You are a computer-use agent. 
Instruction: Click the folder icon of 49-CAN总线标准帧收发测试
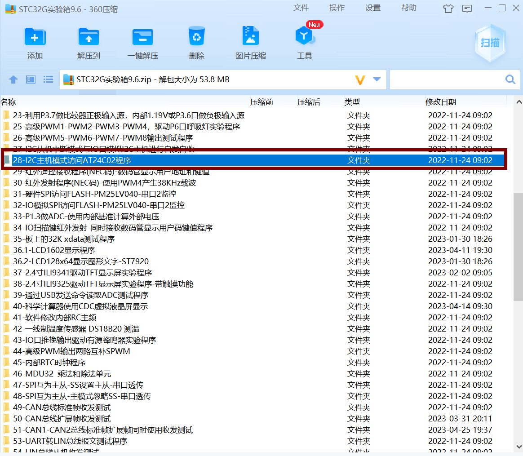pos(6,407)
